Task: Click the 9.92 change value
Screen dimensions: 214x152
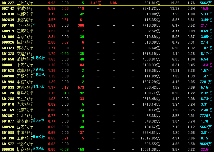Action: click(x=52, y=3)
